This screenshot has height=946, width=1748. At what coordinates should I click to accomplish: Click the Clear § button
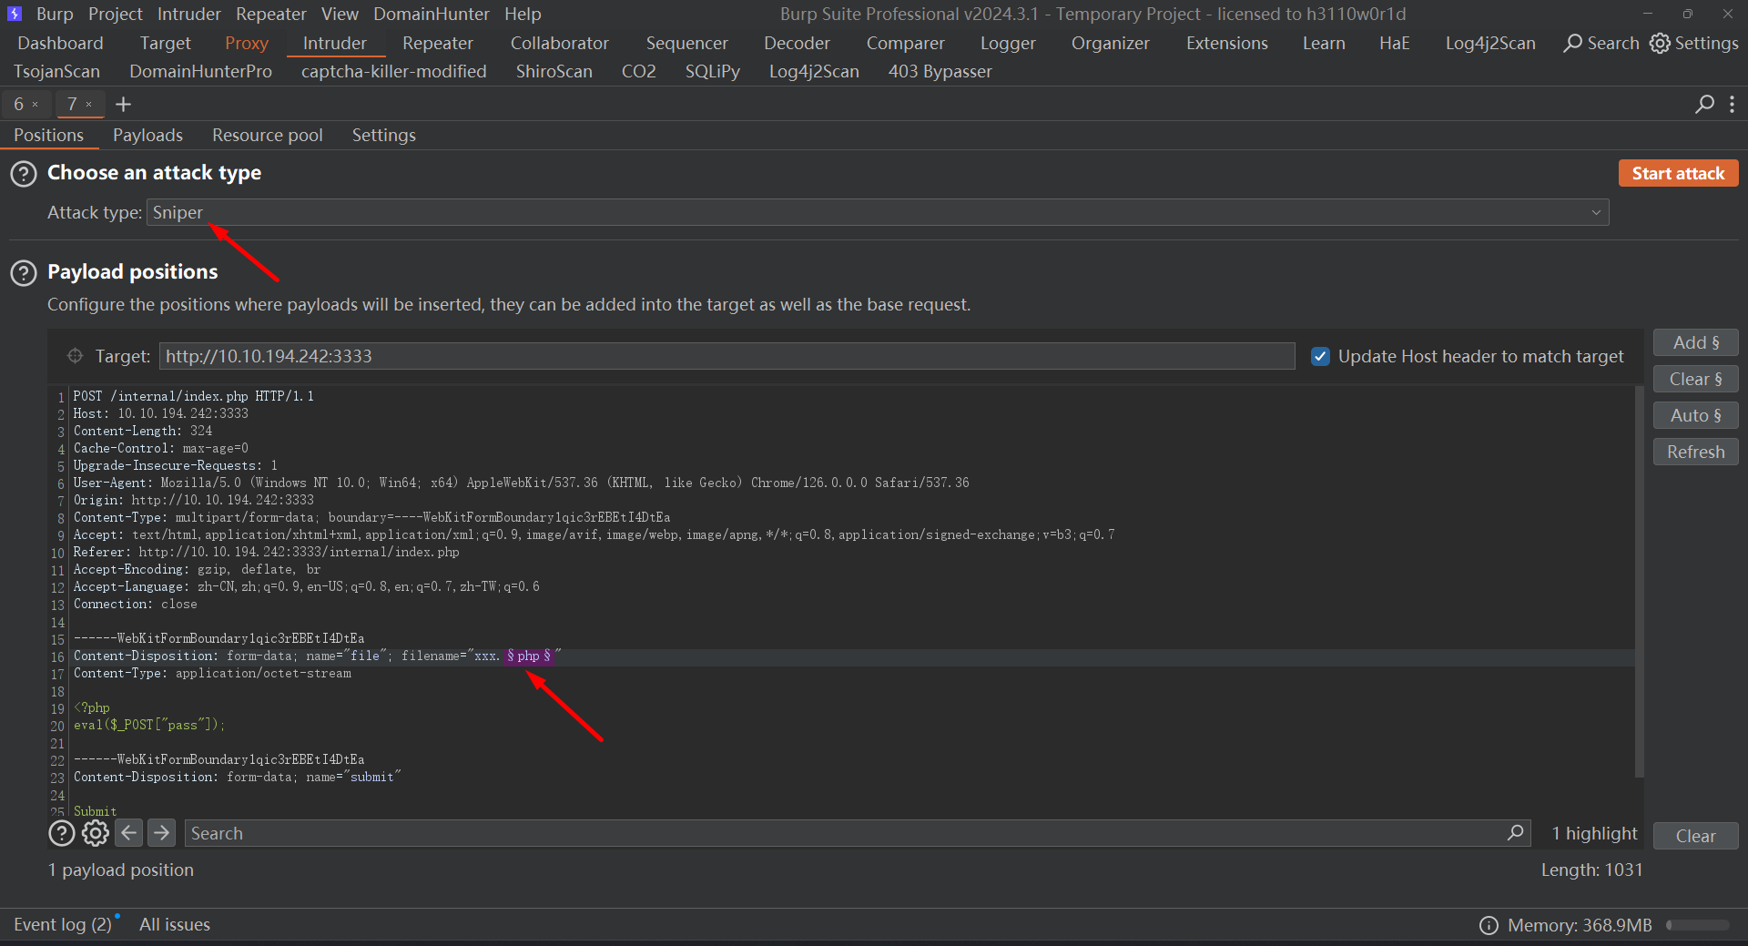coord(1695,379)
